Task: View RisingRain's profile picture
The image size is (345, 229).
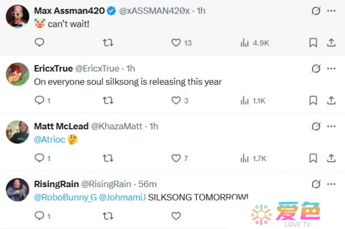Action: [x=17, y=189]
